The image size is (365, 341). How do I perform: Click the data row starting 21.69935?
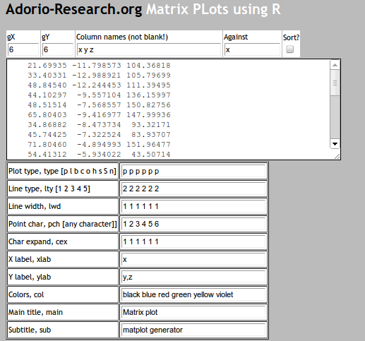(99, 65)
